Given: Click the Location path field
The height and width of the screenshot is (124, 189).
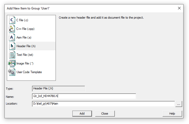Looking at the screenshot, I should coord(104,104).
